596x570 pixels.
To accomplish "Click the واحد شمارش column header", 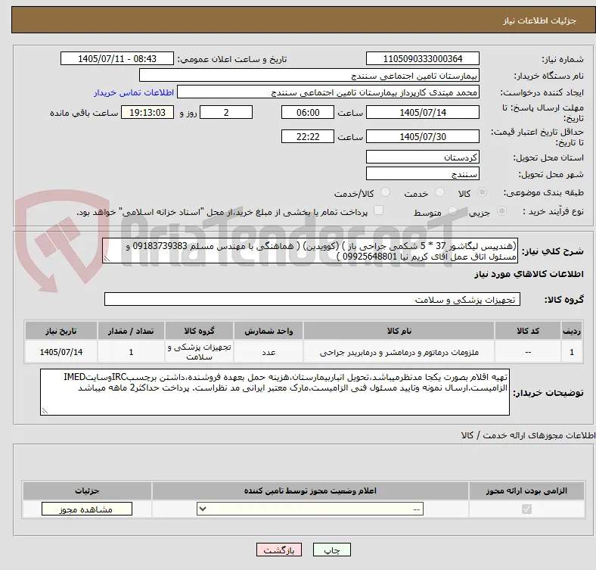I will pyautogui.click(x=269, y=331).
